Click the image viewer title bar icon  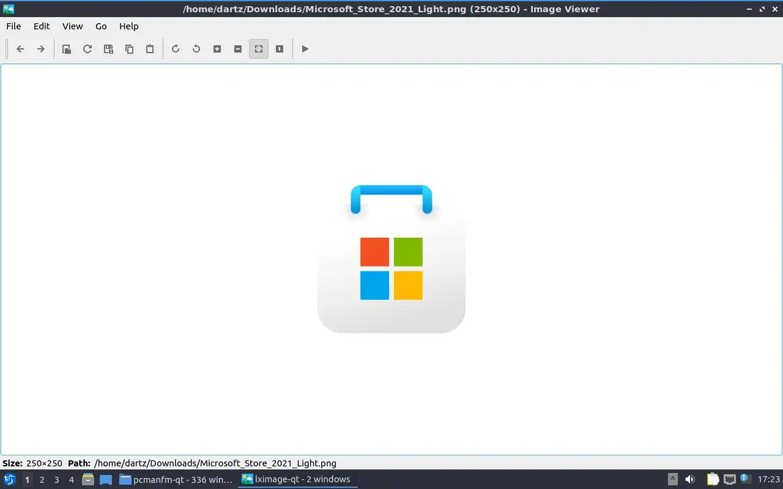9,9
